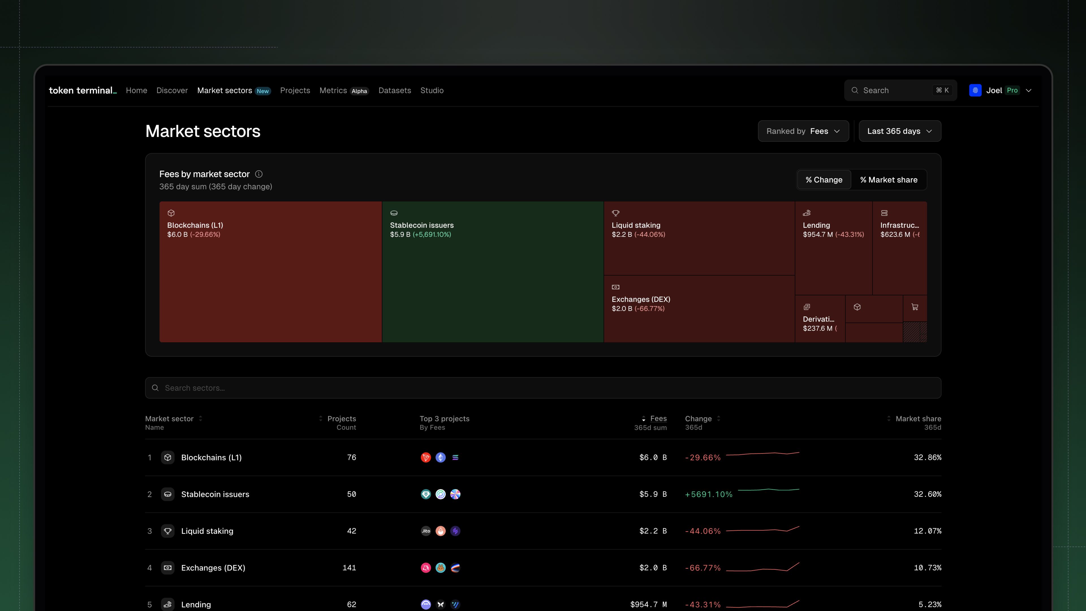Click the Search sectors input field
This screenshot has height=611, width=1086.
543,388
